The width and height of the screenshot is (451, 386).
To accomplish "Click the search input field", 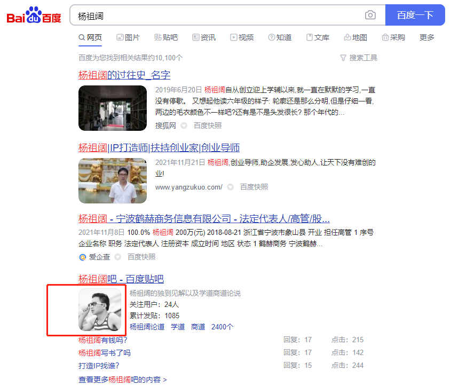I will pos(213,15).
